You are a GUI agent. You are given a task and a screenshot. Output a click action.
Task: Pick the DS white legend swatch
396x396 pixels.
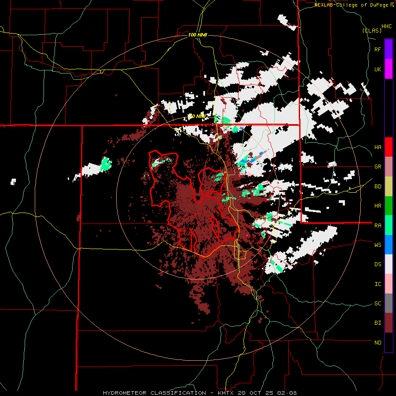[x=389, y=264]
